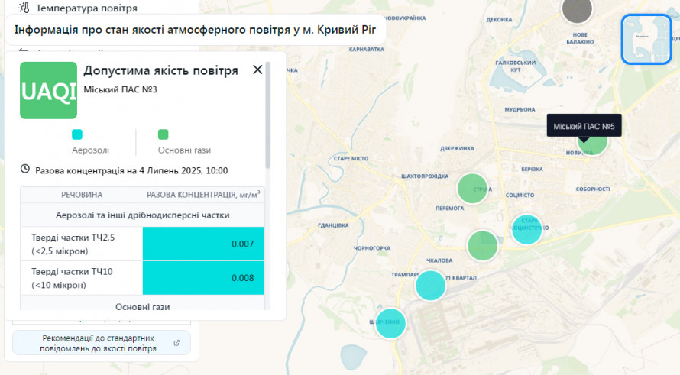Click the aerosols and fine particles section header
680x375 pixels.
click(142, 215)
